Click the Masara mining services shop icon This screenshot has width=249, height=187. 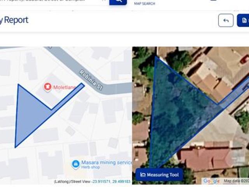[76, 164]
